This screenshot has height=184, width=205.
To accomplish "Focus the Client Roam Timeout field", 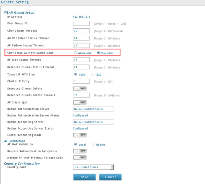I will 81,31.
